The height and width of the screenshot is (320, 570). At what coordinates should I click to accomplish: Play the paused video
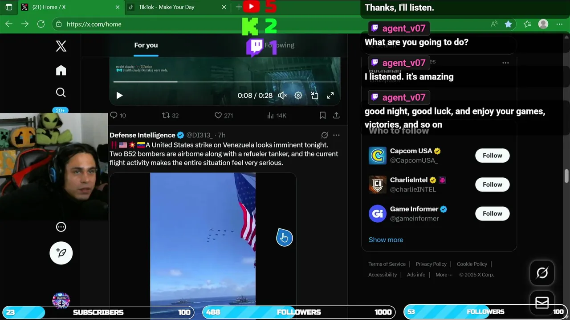119,96
